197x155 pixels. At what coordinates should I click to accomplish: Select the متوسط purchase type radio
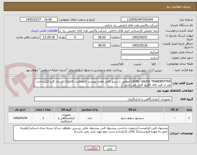(x=149, y=70)
